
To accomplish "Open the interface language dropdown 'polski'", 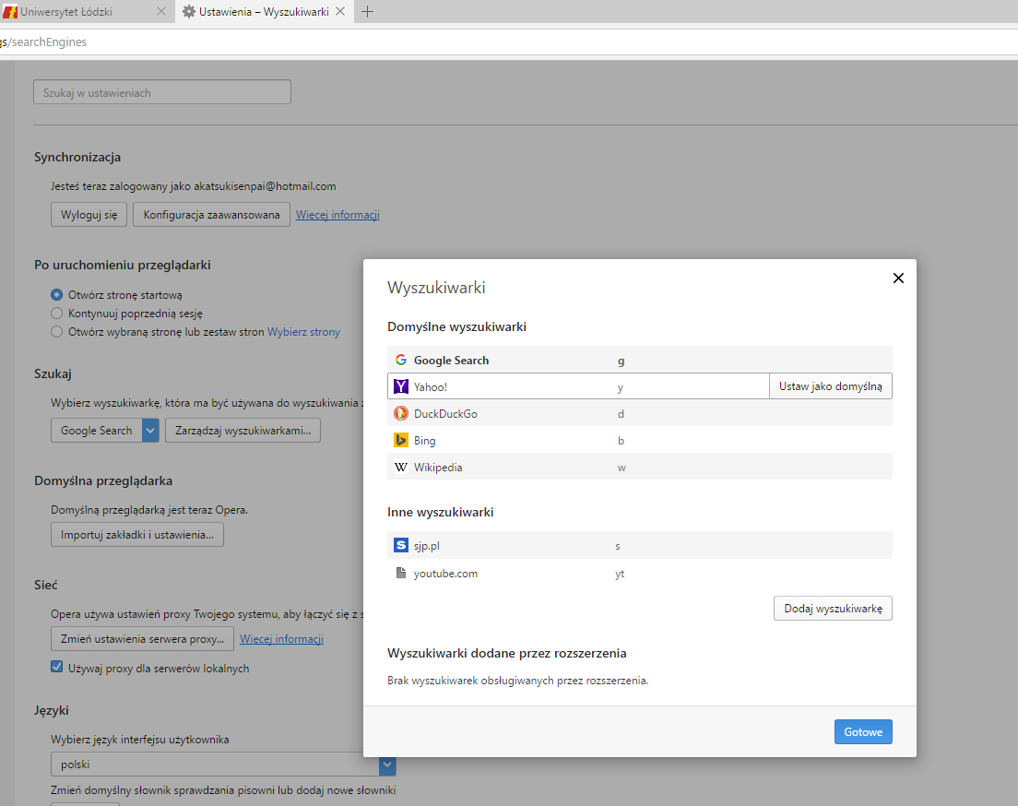I will [x=223, y=765].
